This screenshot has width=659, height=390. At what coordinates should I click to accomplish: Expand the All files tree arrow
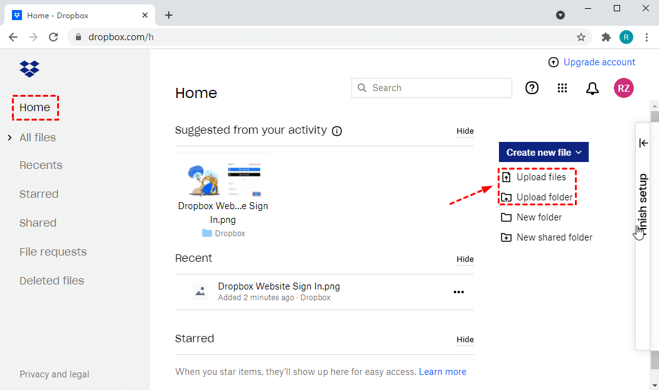click(9, 138)
